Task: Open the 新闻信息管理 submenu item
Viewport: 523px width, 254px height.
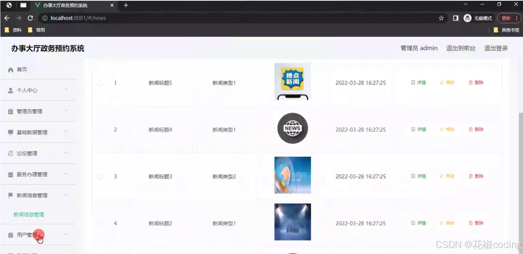Action: [29, 215]
